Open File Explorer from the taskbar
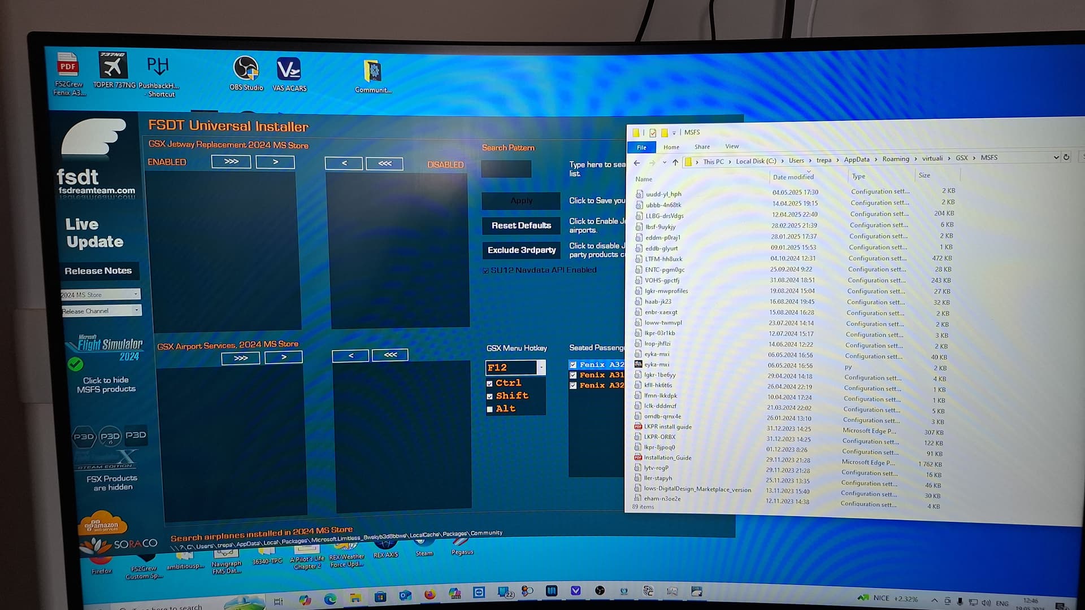Viewport: 1085px width, 610px height. (x=355, y=598)
